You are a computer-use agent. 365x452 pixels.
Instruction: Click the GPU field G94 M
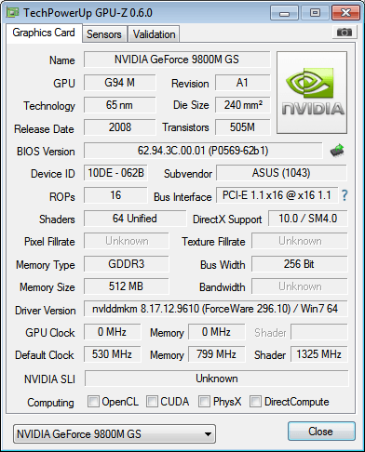pos(120,83)
